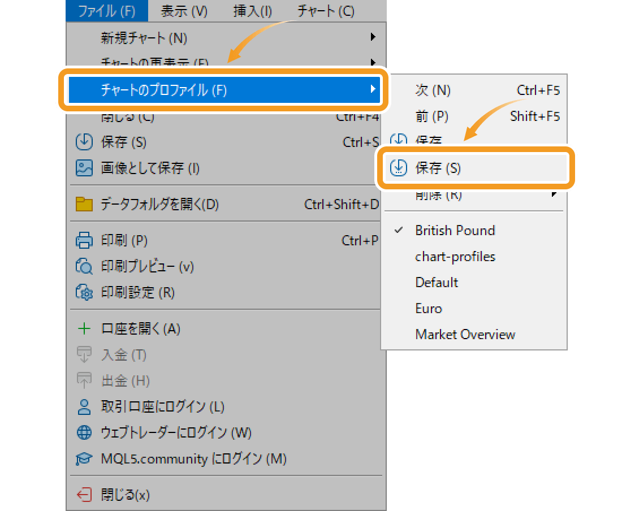The width and height of the screenshot is (622, 511).
Task: Choose 出金 (H) entry
Action: [x=226, y=380]
